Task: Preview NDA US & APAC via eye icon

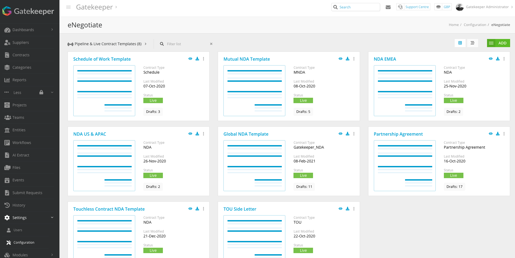Action: pyautogui.click(x=190, y=134)
